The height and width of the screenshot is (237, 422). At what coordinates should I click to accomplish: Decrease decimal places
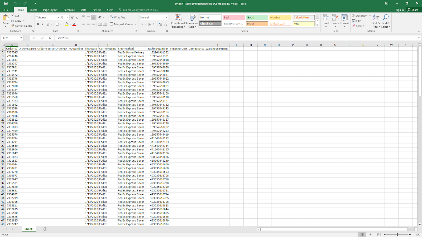pos(166,24)
